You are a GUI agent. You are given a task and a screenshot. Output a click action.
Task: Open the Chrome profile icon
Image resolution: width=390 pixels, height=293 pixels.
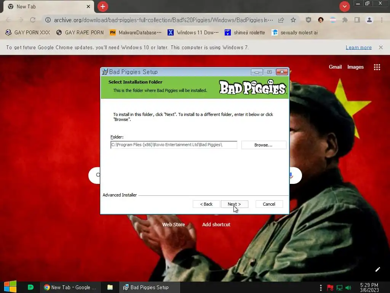click(x=369, y=20)
